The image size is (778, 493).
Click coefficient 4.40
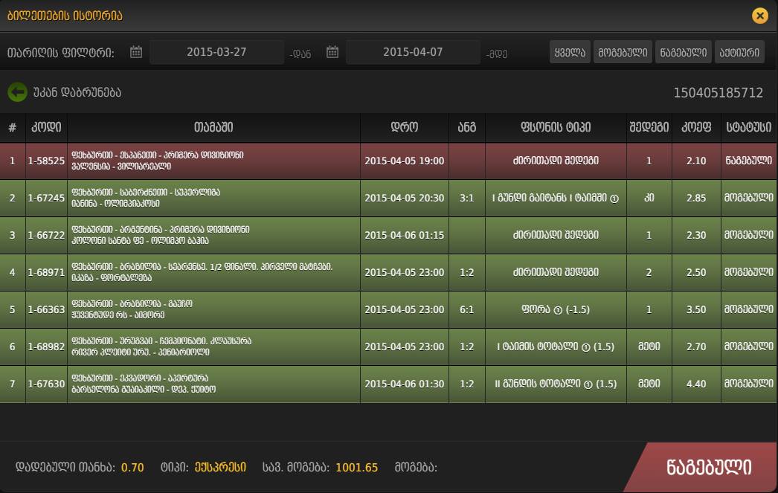coord(696,384)
